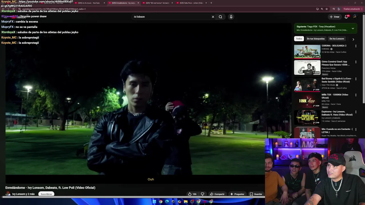Open options for Espérame video
Viewport: 365px width, 205px height.
(x=356, y=112)
